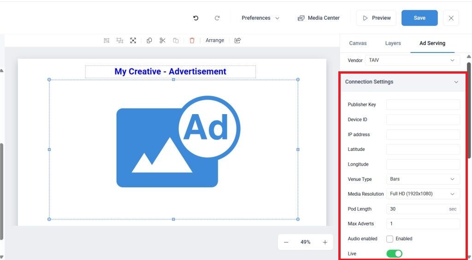The width and height of the screenshot is (472, 260).
Task: Copy the selected element via copy icon
Action: click(x=149, y=40)
